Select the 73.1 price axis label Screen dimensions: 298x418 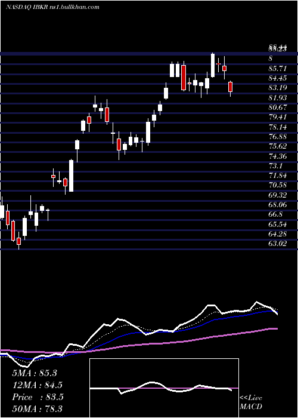(x=275, y=166)
